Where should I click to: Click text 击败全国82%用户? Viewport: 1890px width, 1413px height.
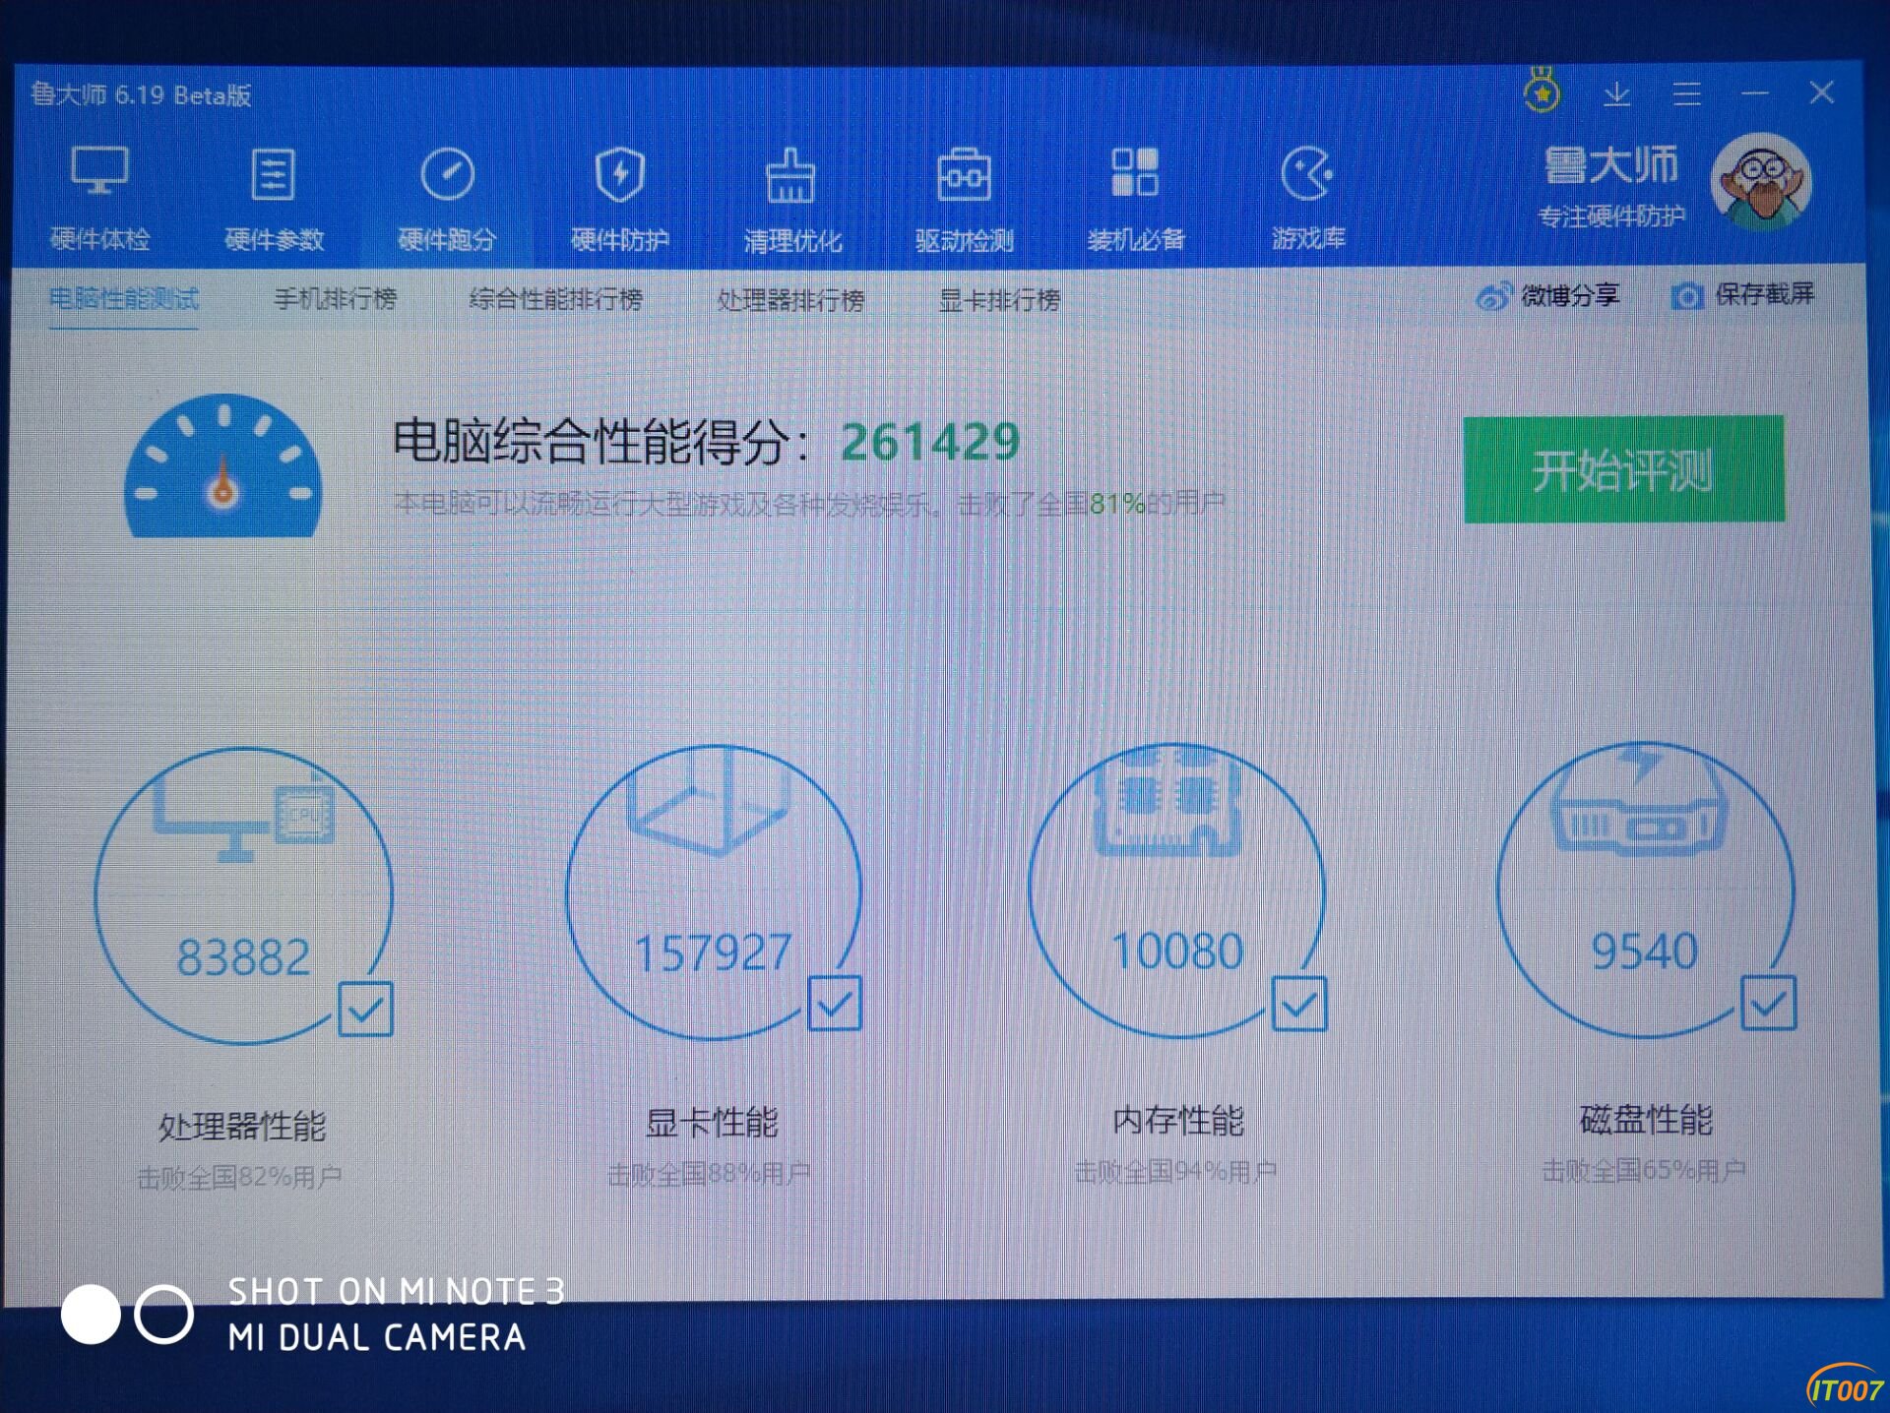point(239,1177)
